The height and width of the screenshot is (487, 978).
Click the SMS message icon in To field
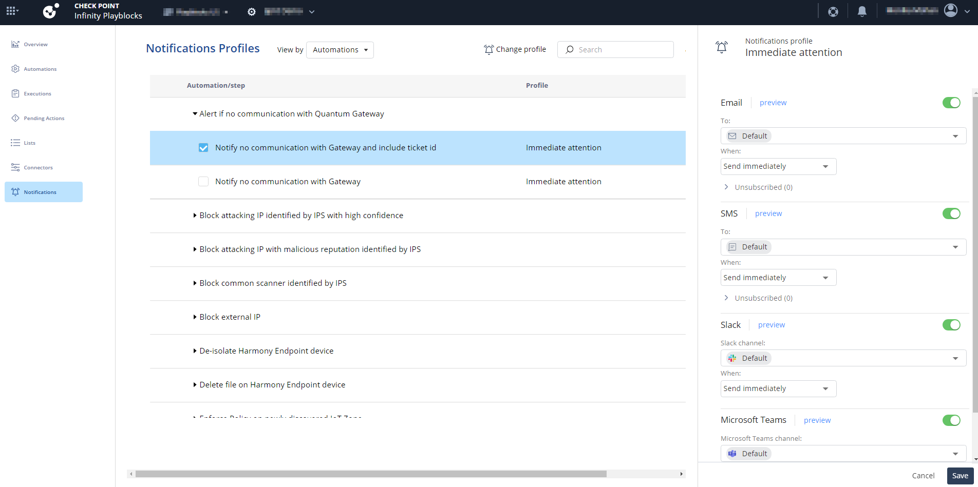pos(732,247)
